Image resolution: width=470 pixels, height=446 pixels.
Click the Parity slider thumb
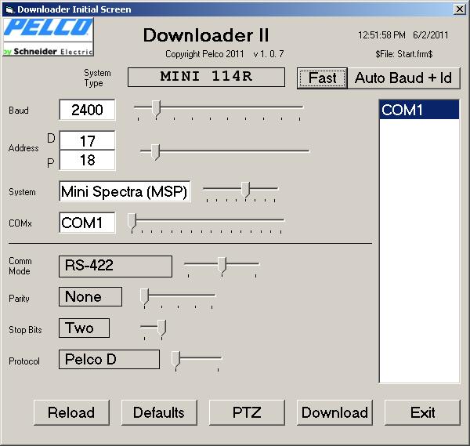tap(144, 297)
